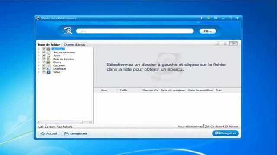277x155 pixels.
Task: Uncheck the Aucune extension checkbox
Action: tap(44, 52)
